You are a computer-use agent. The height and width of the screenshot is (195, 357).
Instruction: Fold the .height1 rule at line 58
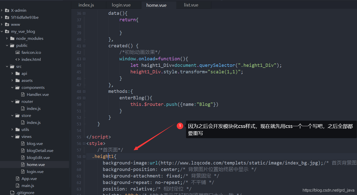84,157
